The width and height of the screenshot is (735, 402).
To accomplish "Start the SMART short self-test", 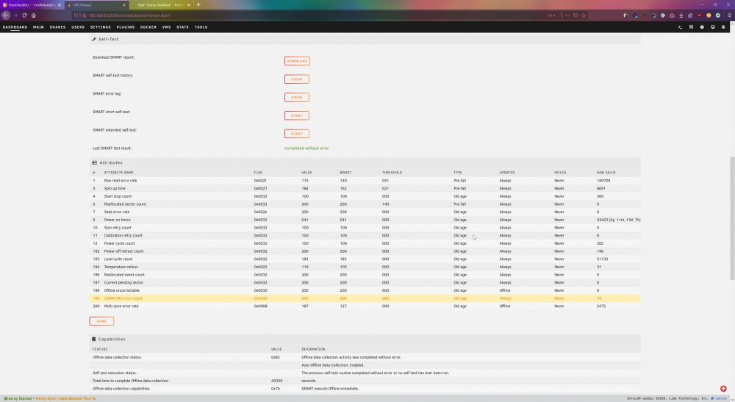I will click(x=297, y=115).
